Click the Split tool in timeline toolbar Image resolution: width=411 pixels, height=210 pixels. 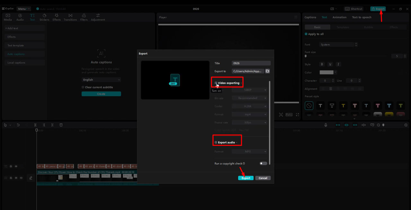35,125
